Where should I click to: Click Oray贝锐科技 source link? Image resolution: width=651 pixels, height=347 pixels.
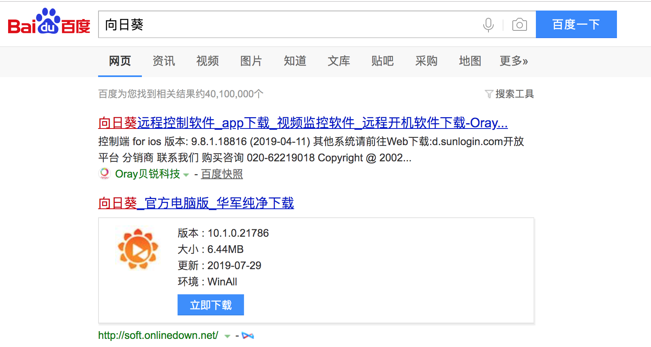coord(148,174)
